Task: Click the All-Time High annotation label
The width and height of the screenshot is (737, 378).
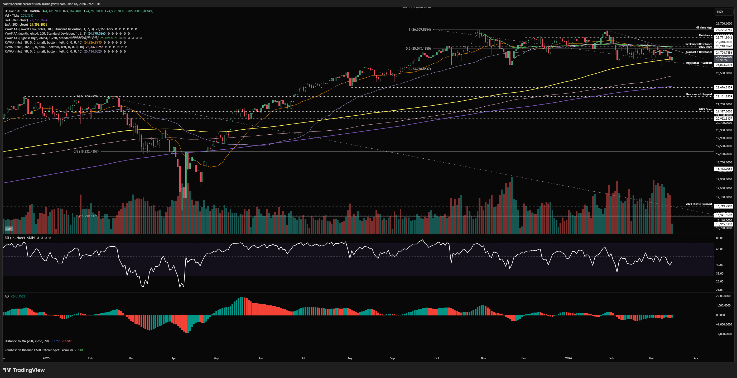Action: (704, 28)
